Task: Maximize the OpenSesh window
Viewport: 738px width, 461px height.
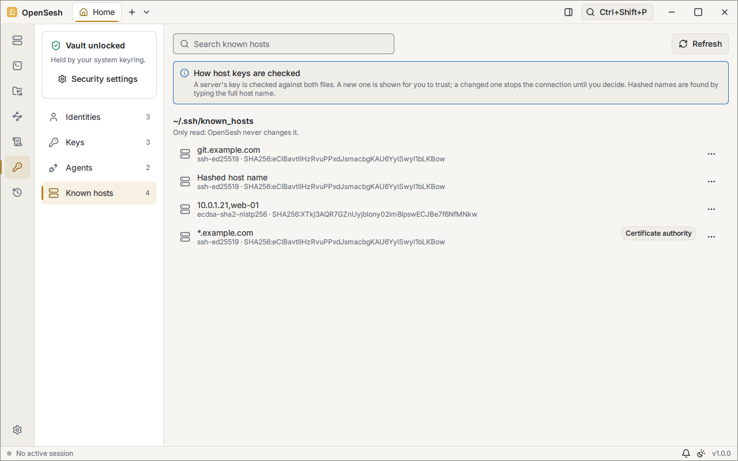Action: [x=698, y=12]
